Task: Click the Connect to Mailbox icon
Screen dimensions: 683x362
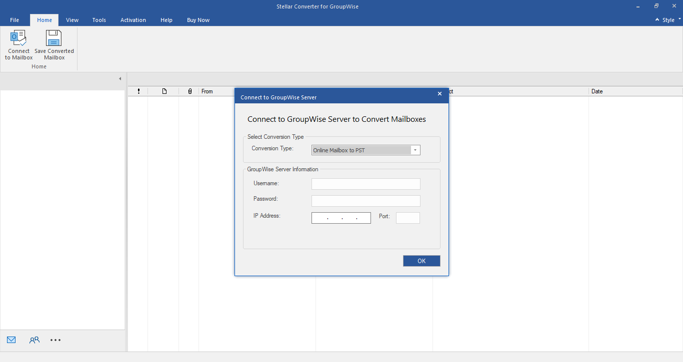Action: pos(19,45)
